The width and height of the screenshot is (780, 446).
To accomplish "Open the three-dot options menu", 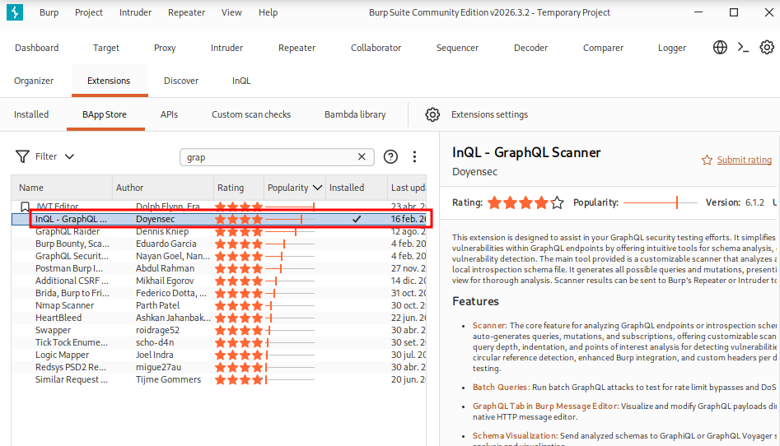I will pyautogui.click(x=414, y=156).
